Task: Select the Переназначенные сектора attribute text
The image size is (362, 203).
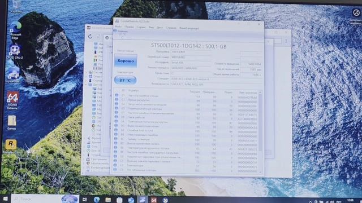Action: click(145, 109)
